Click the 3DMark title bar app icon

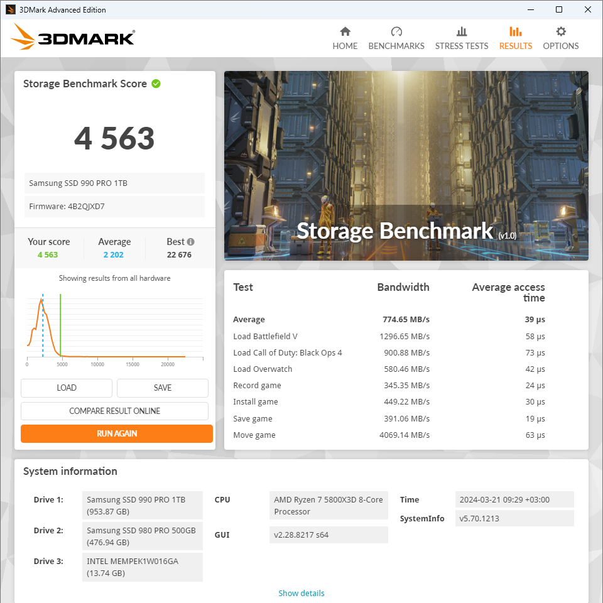tap(11, 9)
